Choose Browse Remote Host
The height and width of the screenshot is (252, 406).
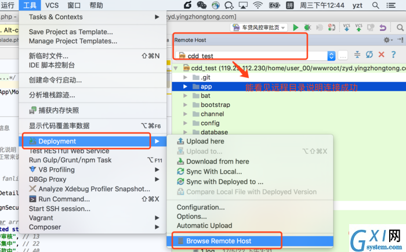click(250, 241)
